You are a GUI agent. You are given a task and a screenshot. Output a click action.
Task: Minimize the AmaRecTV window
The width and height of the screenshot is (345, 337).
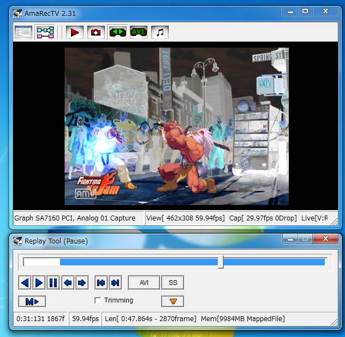290,11
